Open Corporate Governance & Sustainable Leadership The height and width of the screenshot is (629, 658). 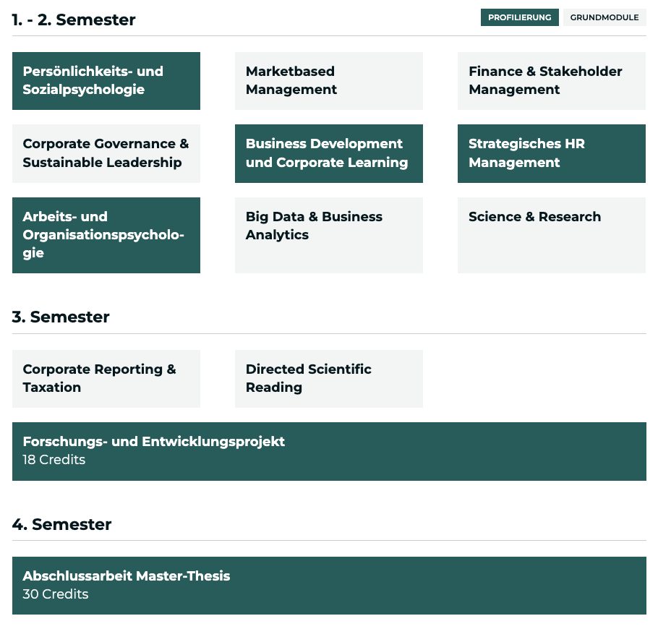click(x=106, y=153)
